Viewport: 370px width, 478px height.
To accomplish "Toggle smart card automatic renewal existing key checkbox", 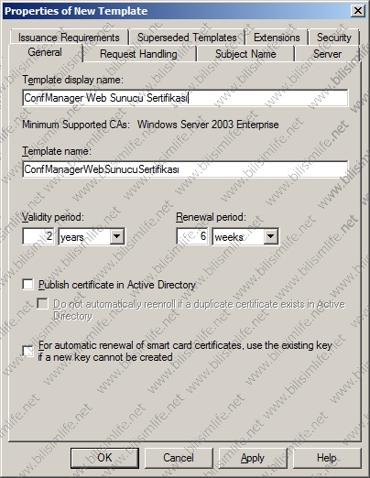I will coord(27,351).
